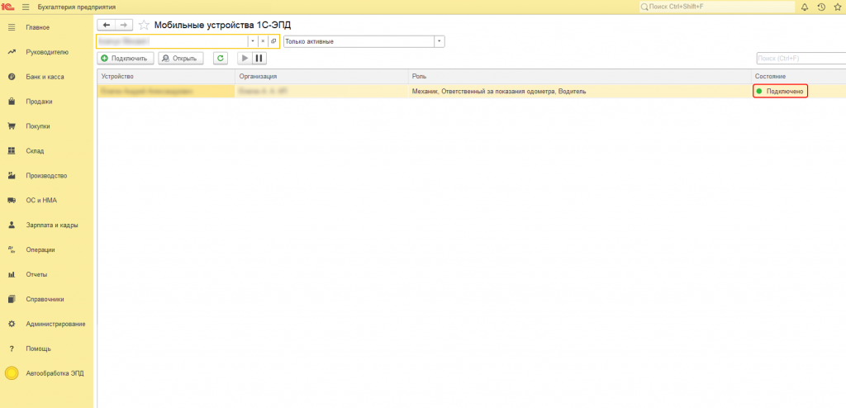Viewport: 846px width, 408px height.
Task: Go back with left arrow button
Action: click(107, 25)
